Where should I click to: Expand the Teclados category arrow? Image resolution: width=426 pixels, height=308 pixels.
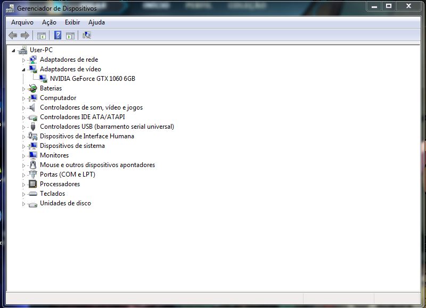pos(23,194)
